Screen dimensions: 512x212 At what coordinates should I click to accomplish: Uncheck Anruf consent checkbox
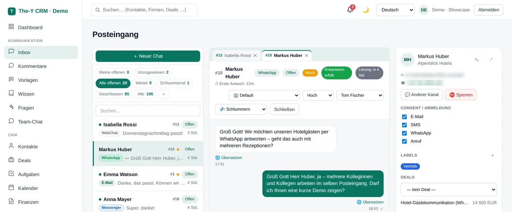click(404, 141)
